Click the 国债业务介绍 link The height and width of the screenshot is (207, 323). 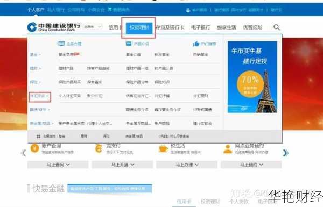[137, 110]
